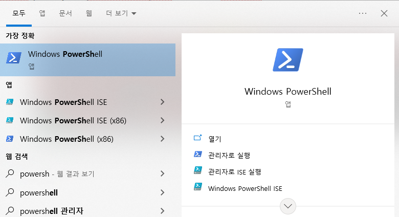Screen dimensions: 399x217
Task: Click the Windows PowerShell (x86) list icon
Action: click(10, 139)
